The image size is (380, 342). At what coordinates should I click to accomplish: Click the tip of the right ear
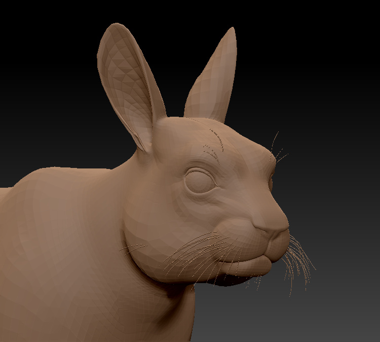231,30
